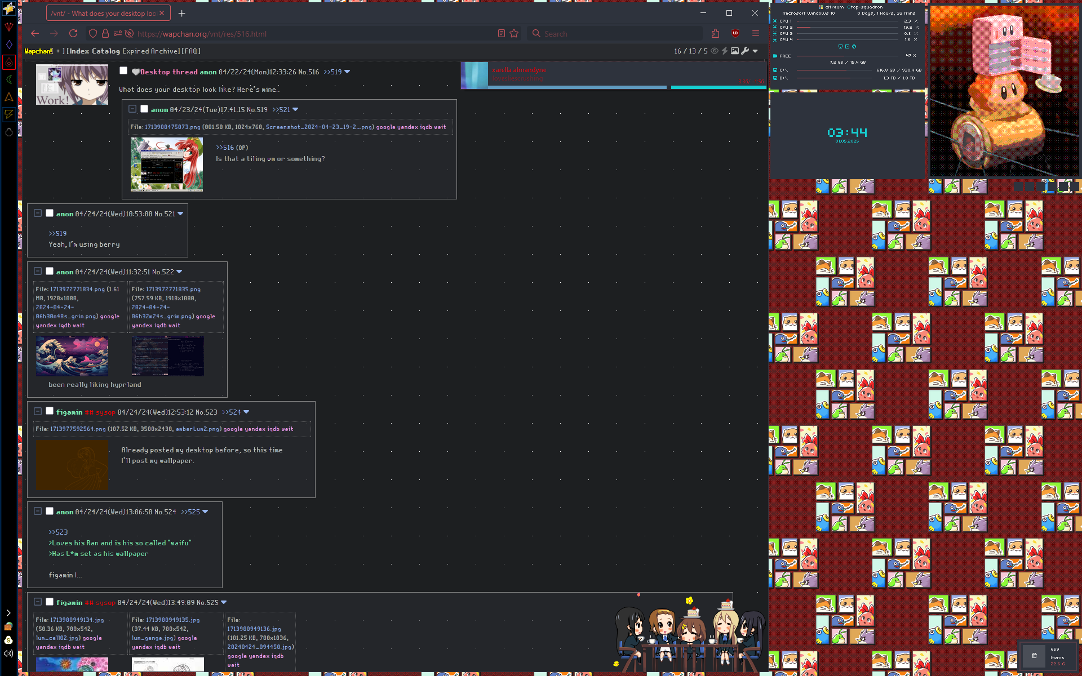Screen dimensions: 1082x676
Task: Click the browser reload button
Action: click(x=73, y=34)
